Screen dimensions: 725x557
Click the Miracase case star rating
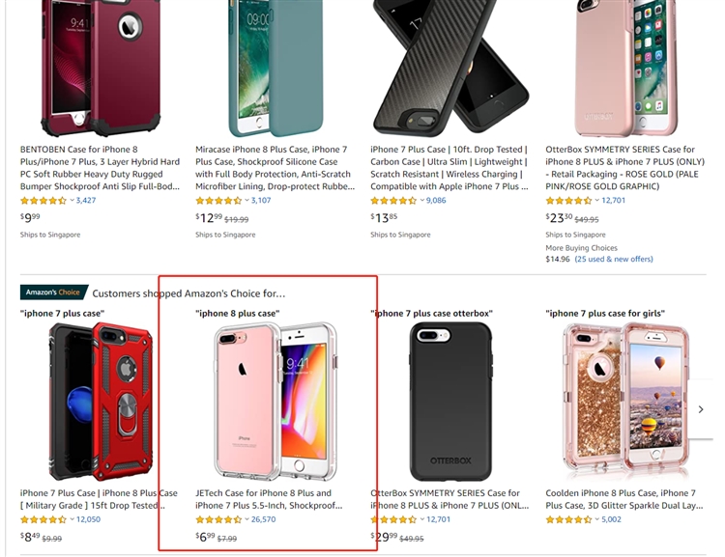[x=218, y=201]
